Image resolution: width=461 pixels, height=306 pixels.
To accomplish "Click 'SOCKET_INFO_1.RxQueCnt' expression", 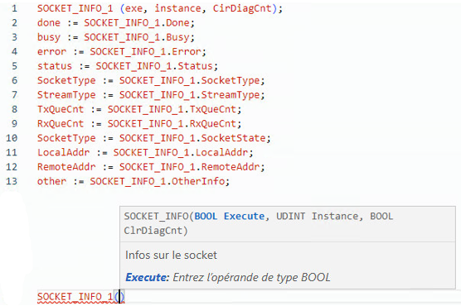I will click(x=172, y=123).
